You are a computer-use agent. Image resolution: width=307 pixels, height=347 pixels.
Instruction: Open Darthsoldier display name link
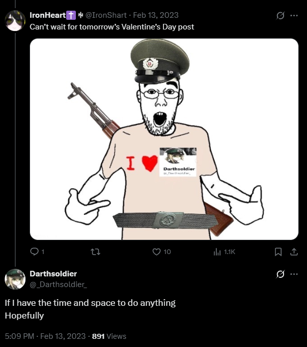[53, 274]
